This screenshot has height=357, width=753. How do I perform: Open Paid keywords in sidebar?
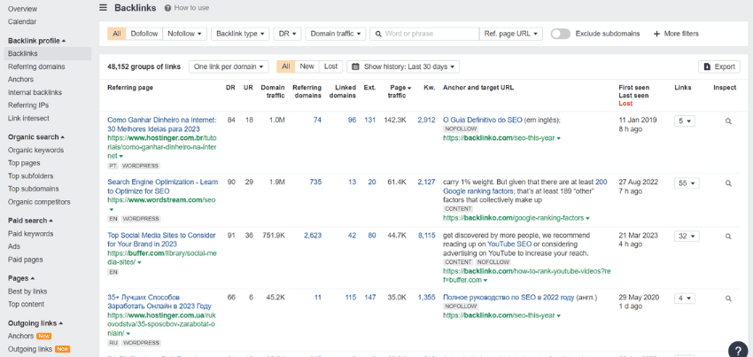[31, 234]
